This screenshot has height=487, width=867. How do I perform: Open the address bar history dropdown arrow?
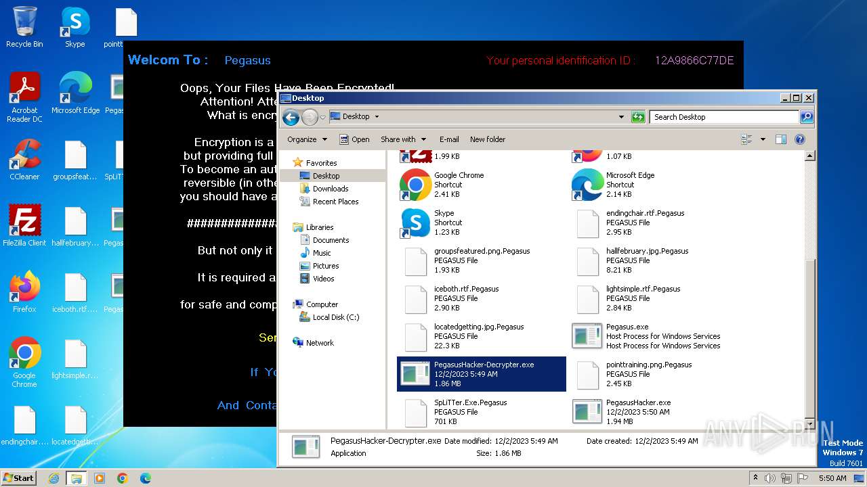tap(621, 117)
